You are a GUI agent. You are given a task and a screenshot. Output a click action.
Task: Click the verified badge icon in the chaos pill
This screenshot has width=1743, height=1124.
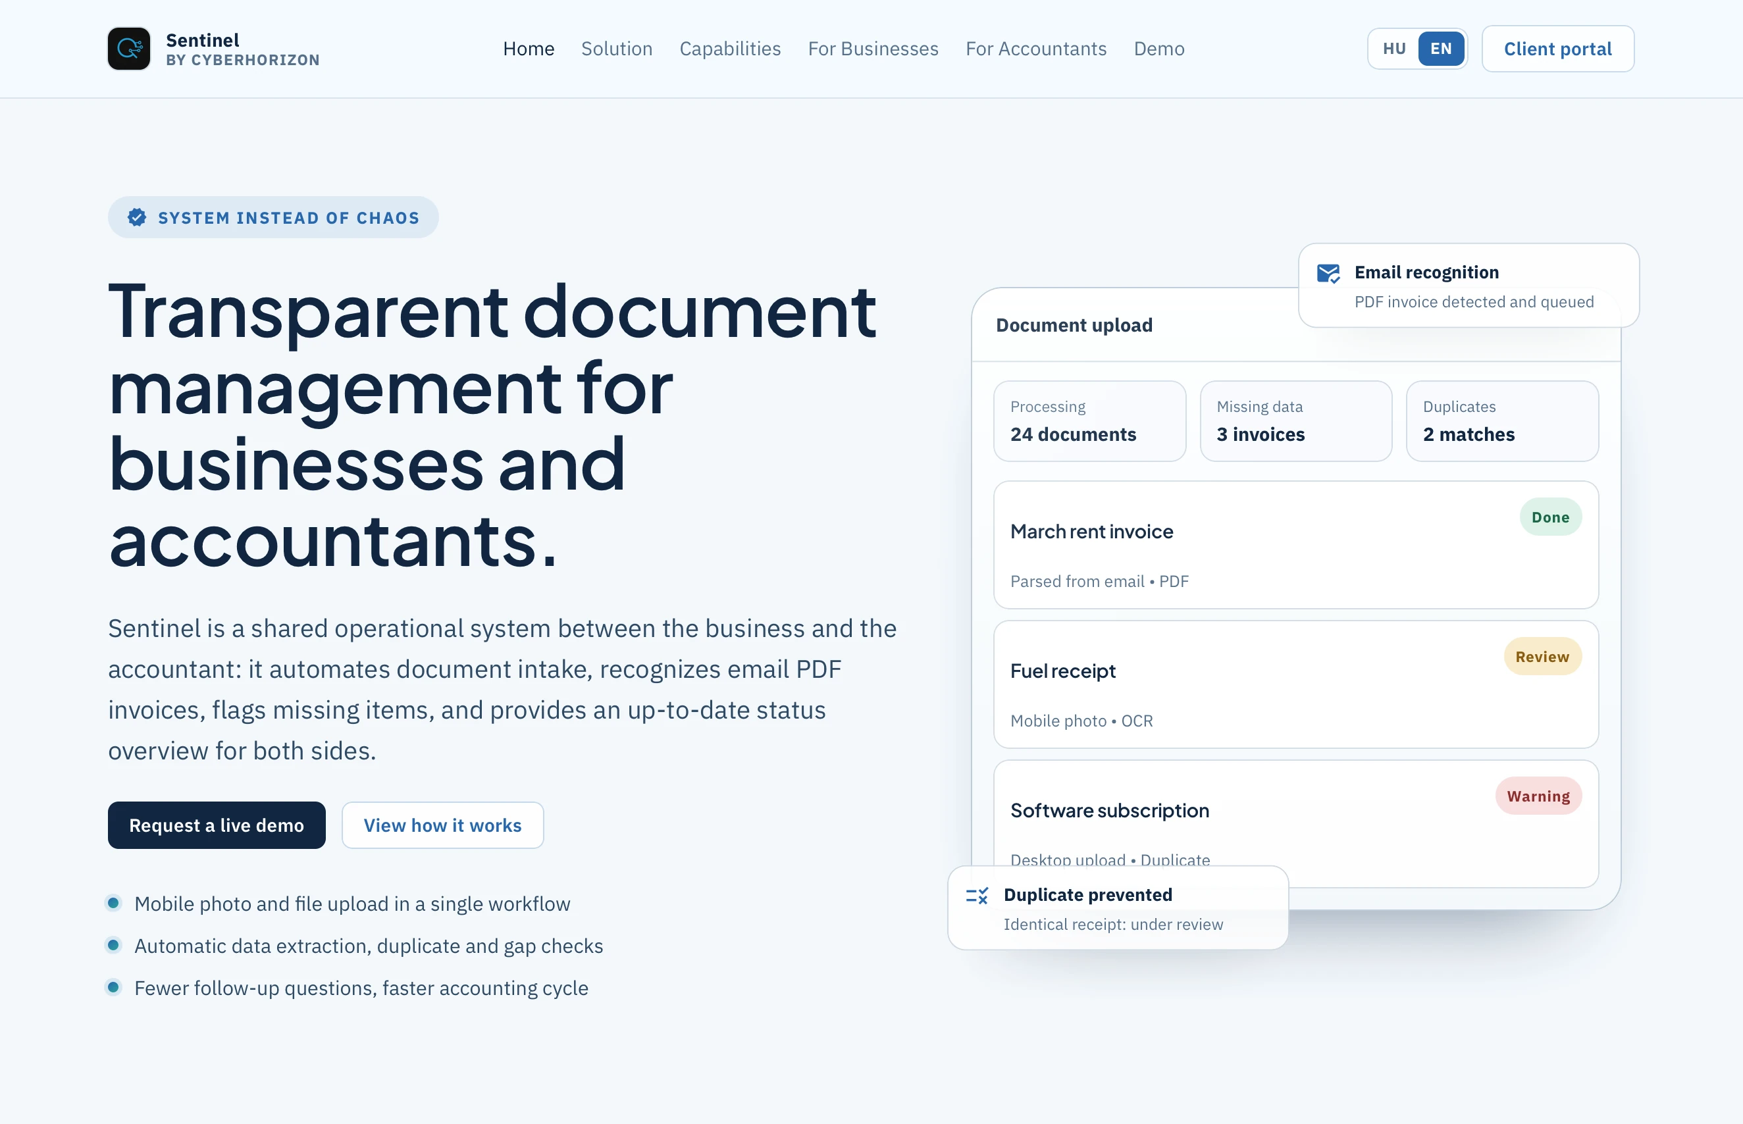coord(136,218)
